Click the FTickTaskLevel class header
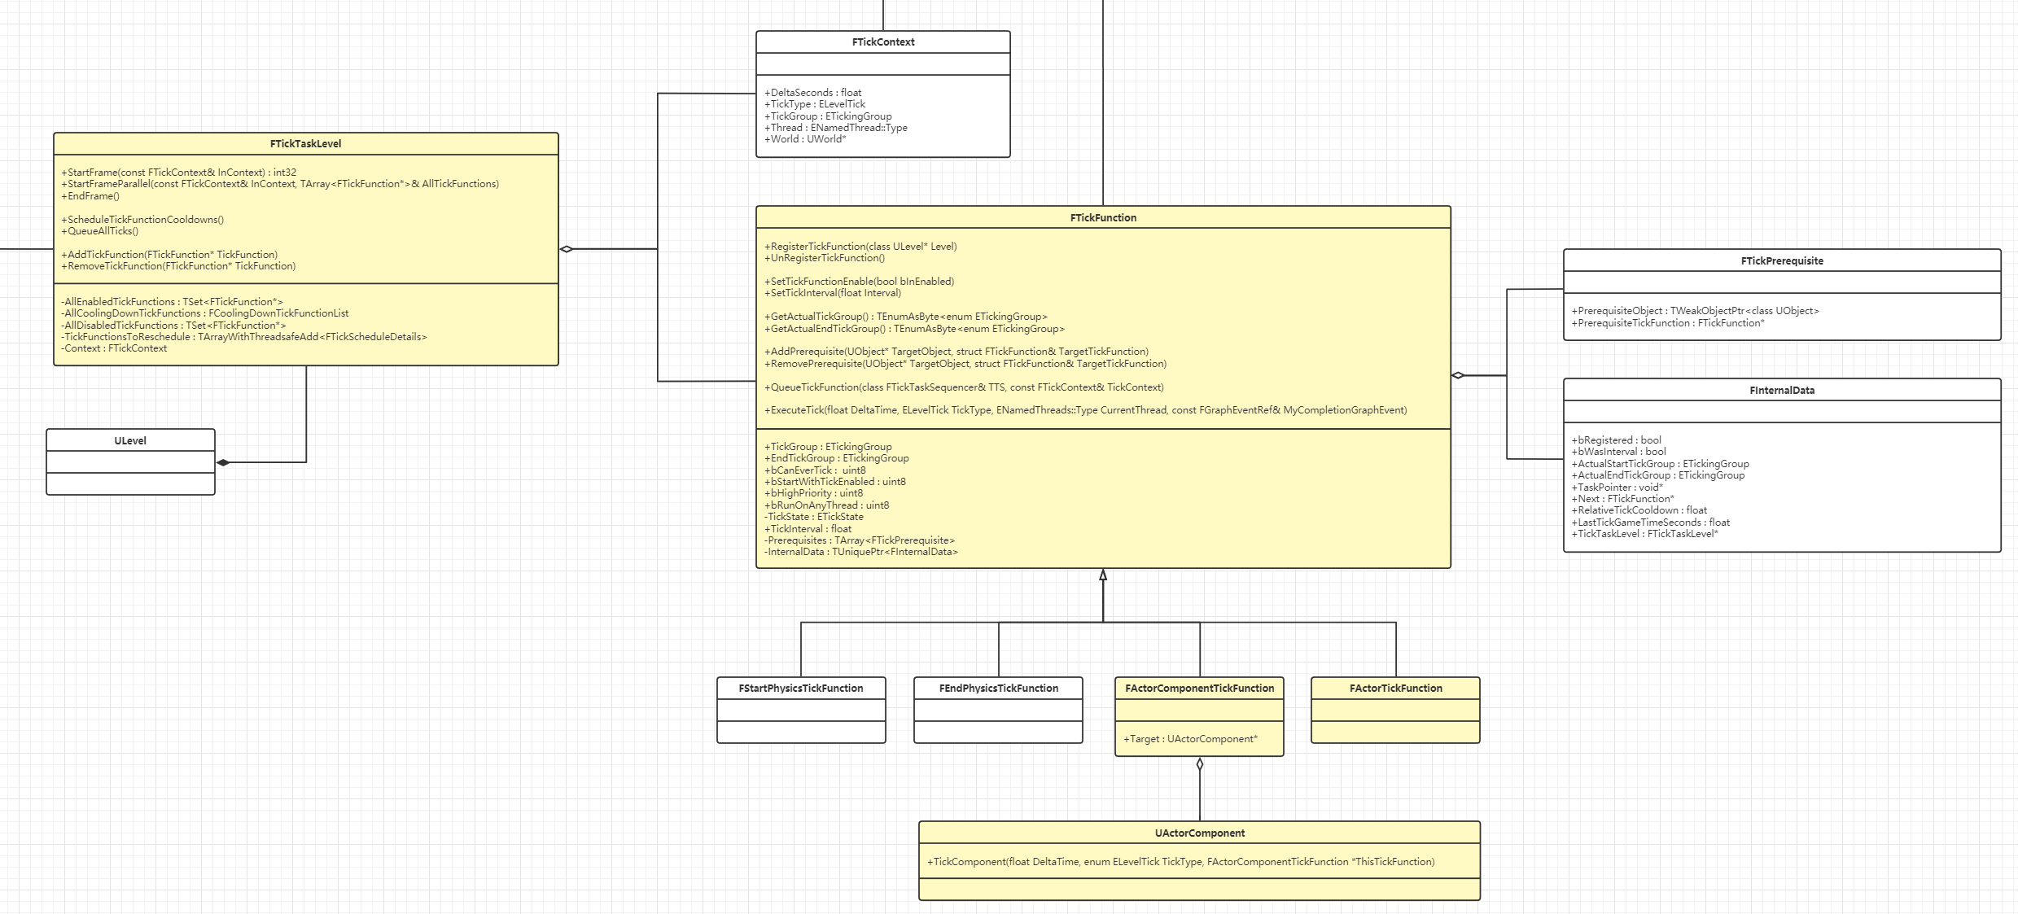 click(x=304, y=143)
